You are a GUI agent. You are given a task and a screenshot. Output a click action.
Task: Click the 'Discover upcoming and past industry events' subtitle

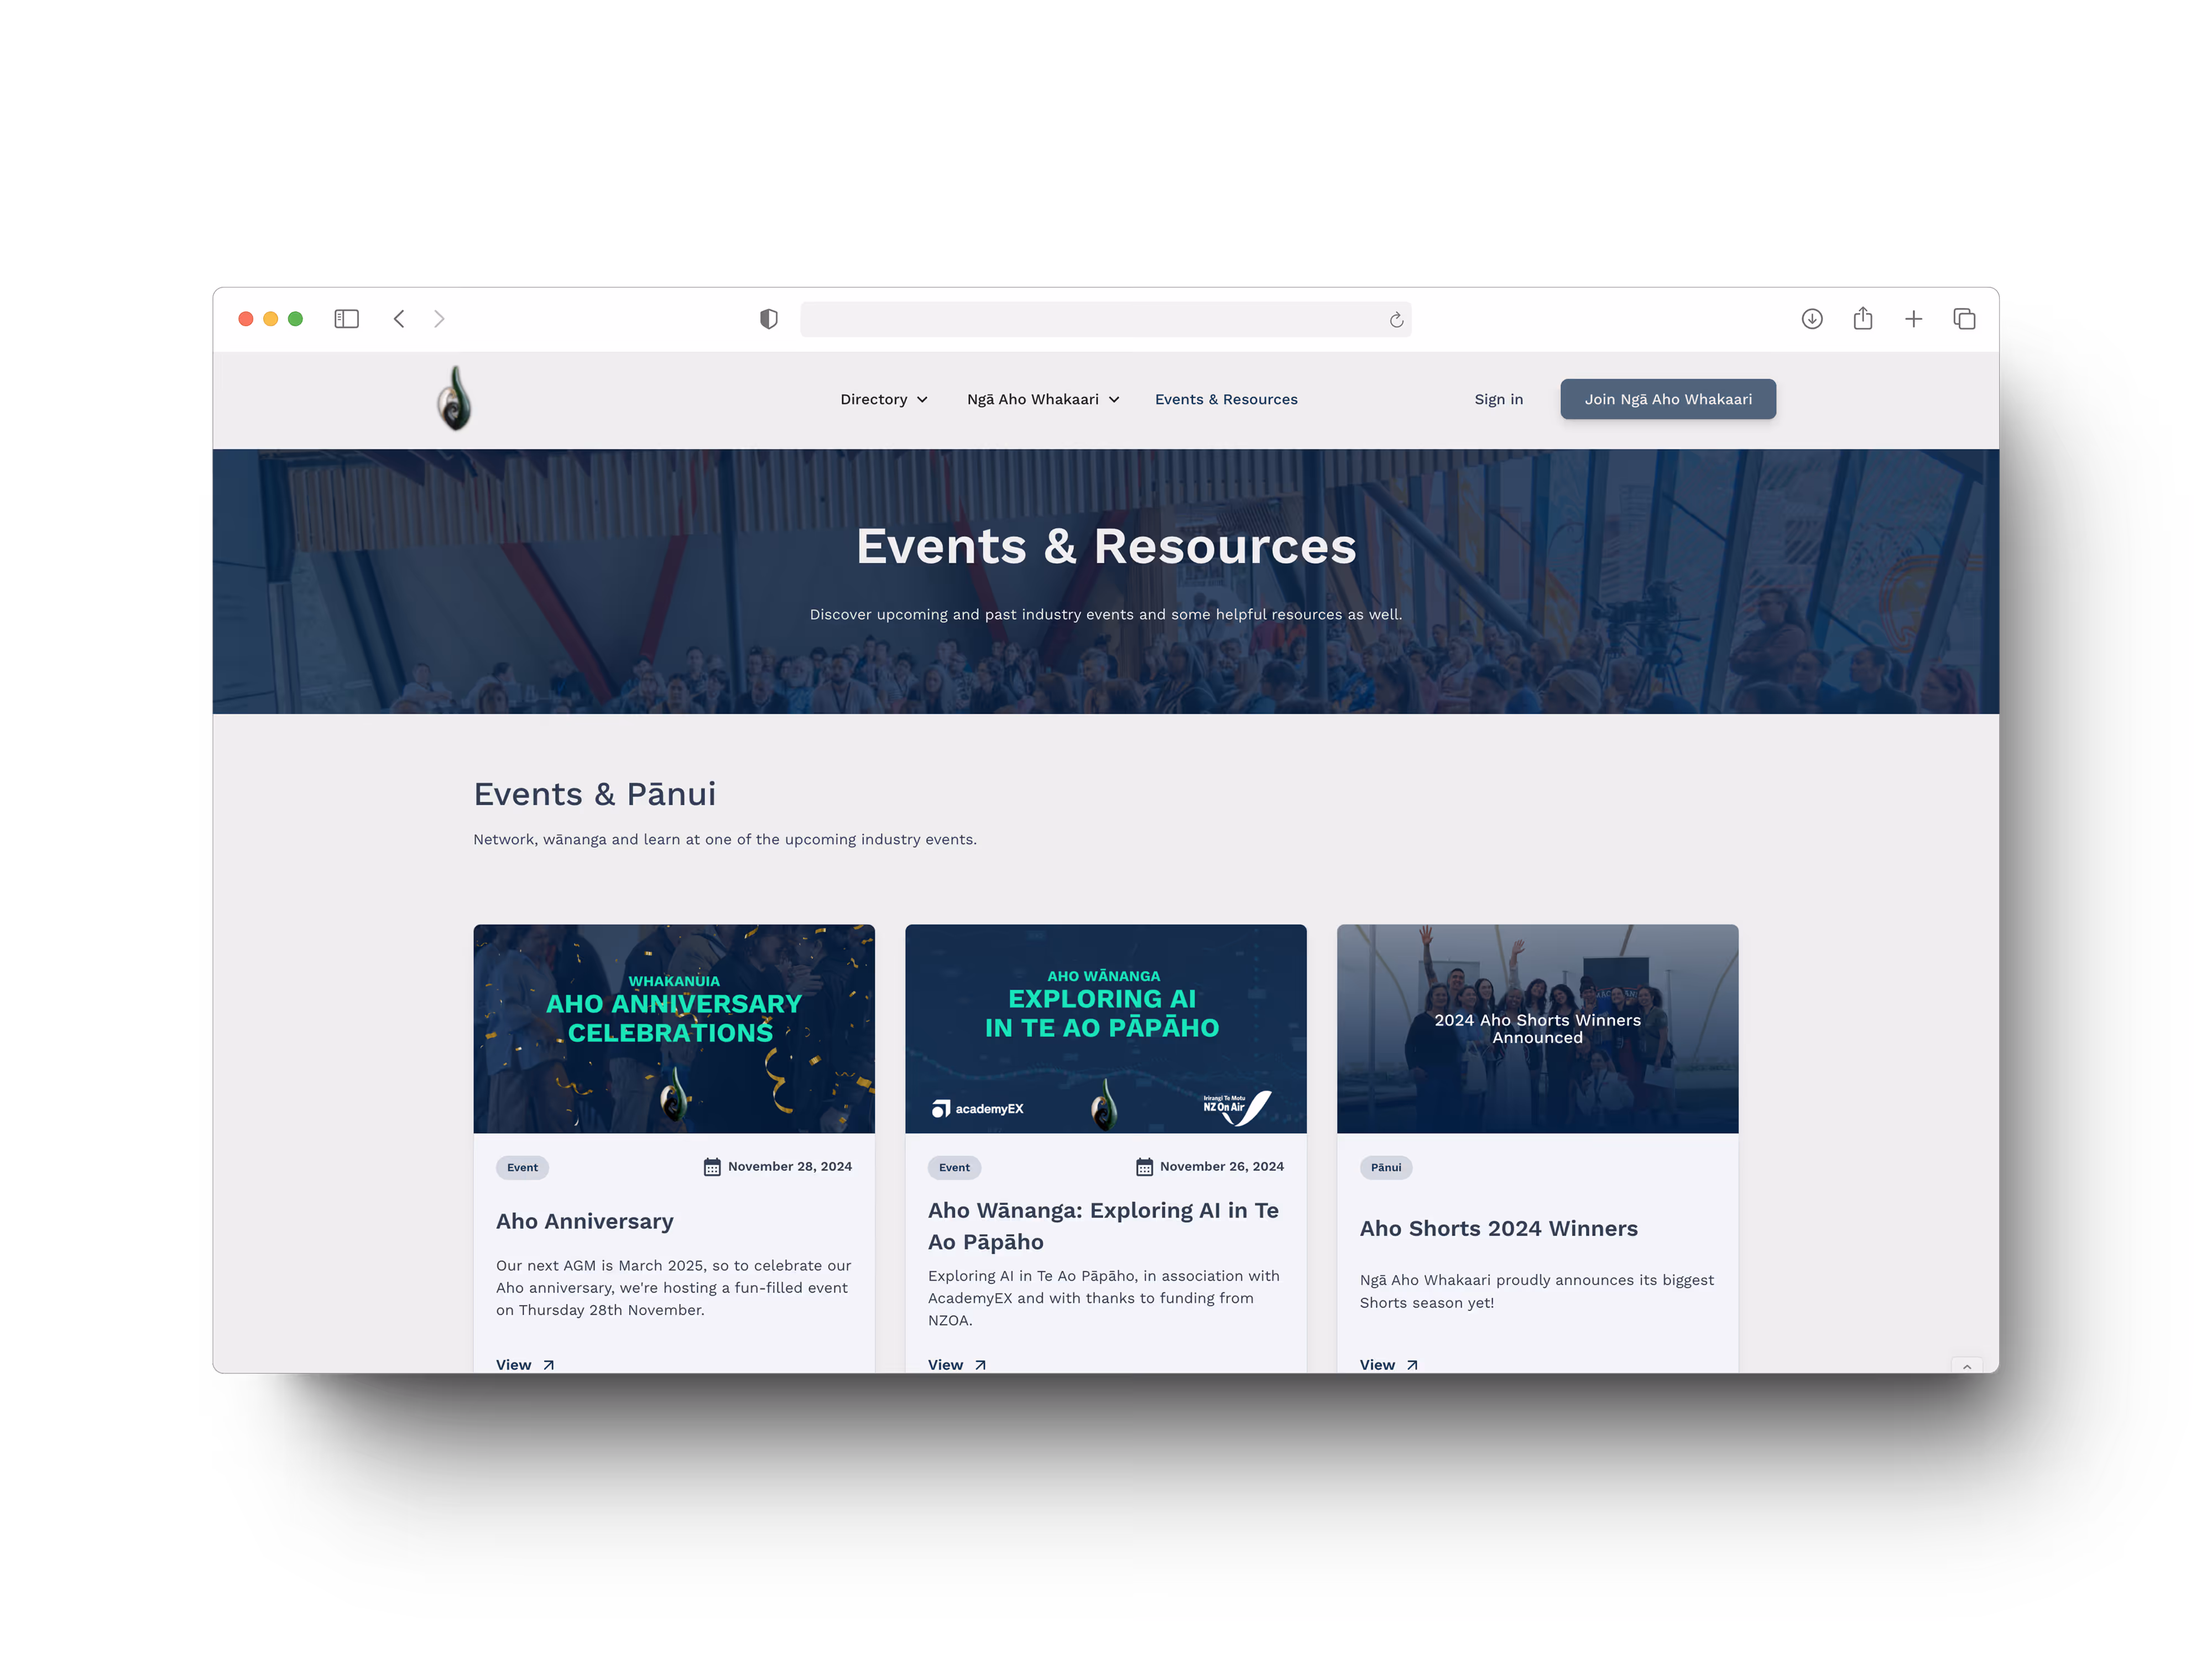pyautogui.click(x=1106, y=614)
